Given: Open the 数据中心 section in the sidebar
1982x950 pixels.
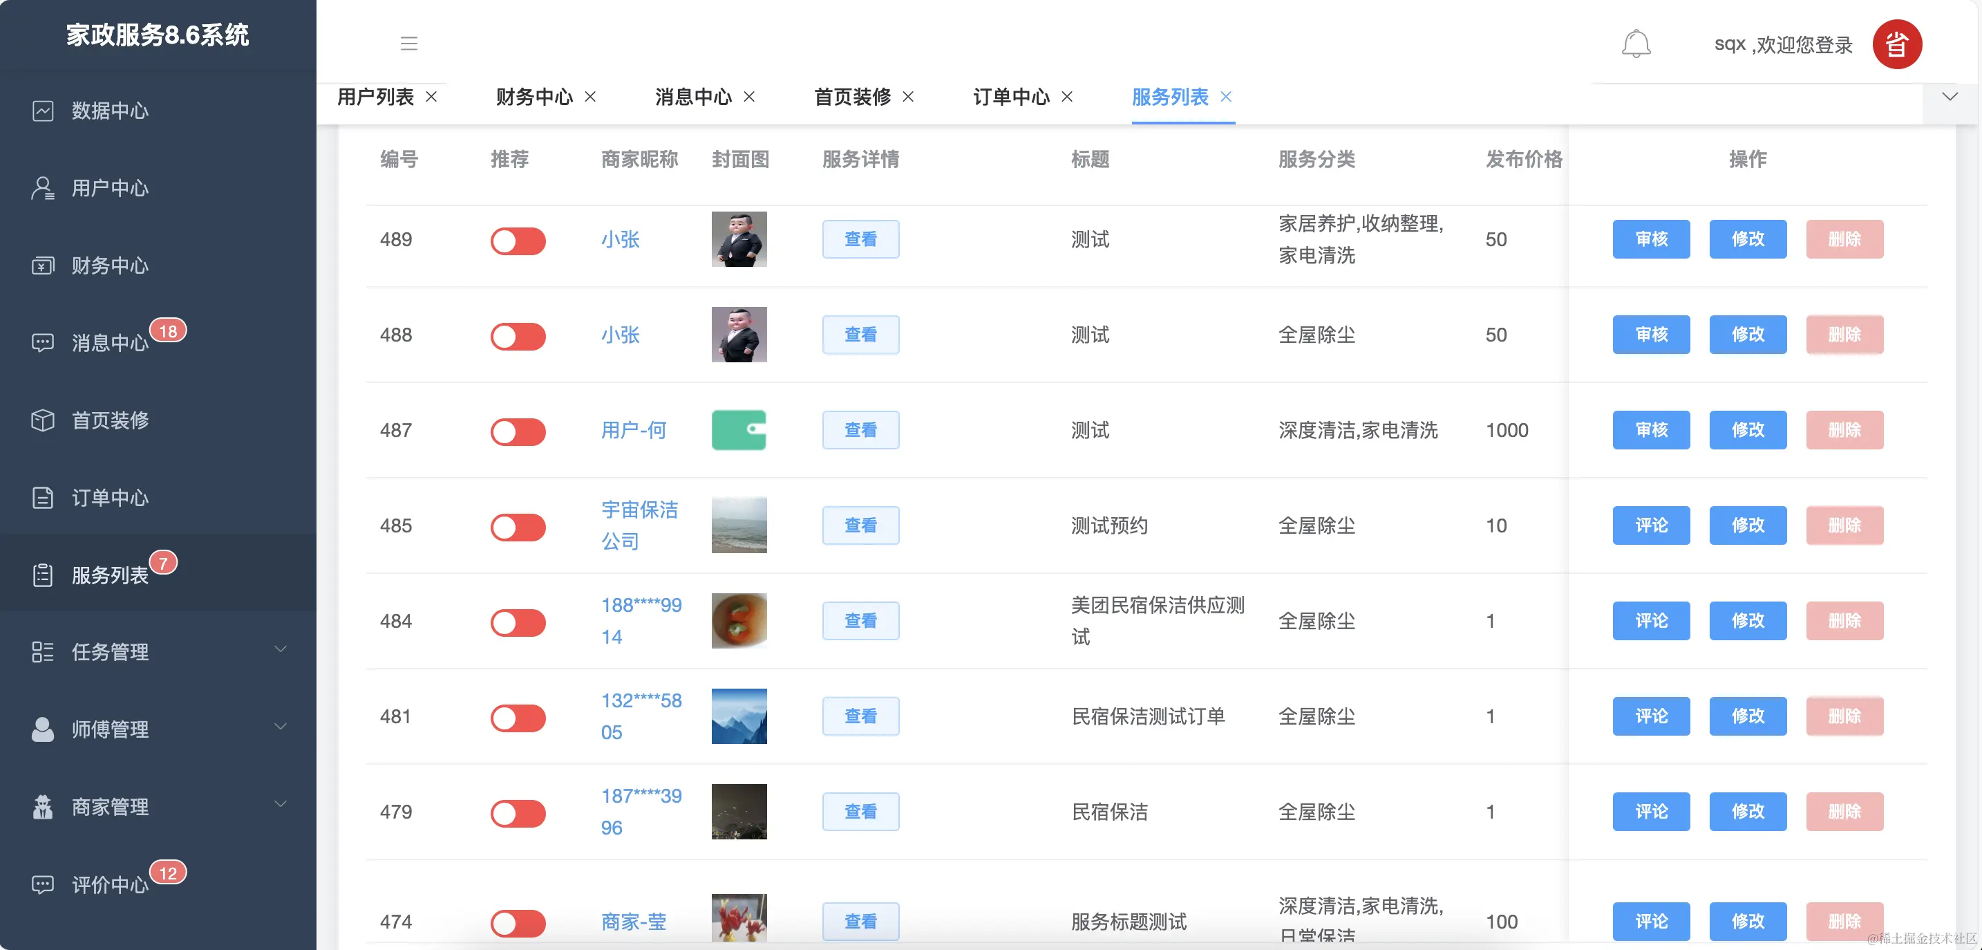Looking at the screenshot, I should tap(108, 111).
